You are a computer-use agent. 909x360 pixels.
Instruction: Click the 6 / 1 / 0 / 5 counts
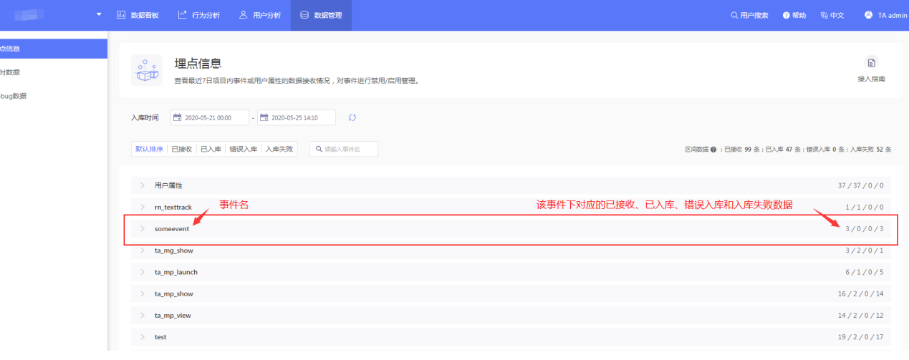pyautogui.click(x=866, y=272)
